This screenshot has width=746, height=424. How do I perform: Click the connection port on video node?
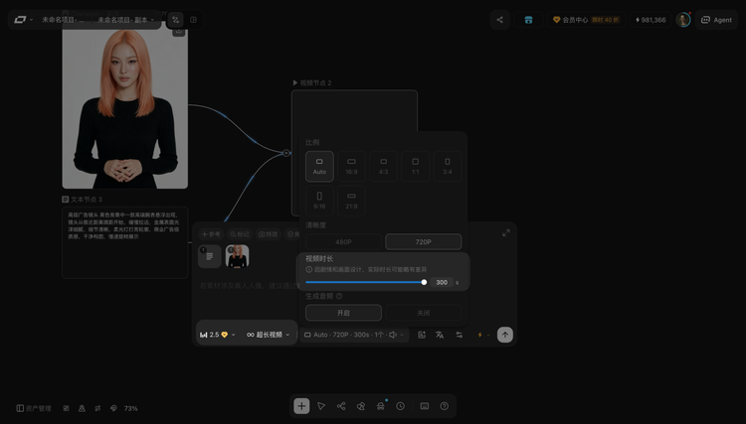click(x=285, y=153)
